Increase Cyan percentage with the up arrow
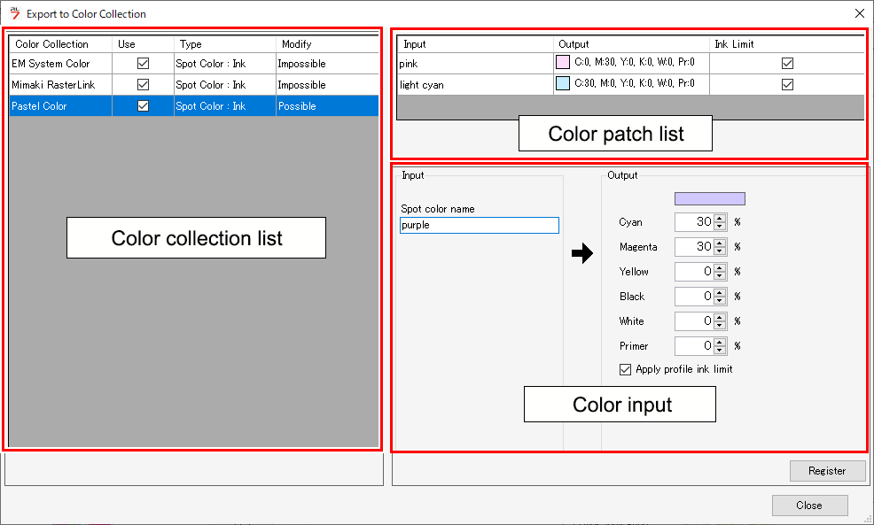This screenshot has width=874, height=525. (x=718, y=219)
